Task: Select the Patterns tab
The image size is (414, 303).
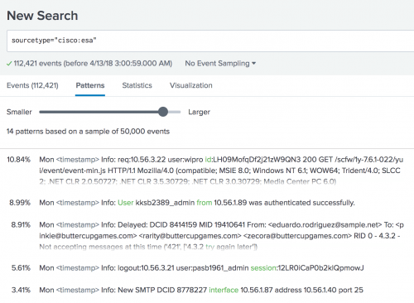Action: (x=90, y=85)
